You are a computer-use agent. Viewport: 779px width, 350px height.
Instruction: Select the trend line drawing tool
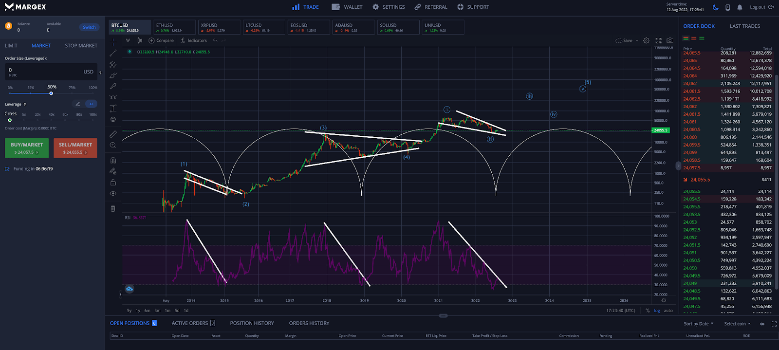pos(113,53)
